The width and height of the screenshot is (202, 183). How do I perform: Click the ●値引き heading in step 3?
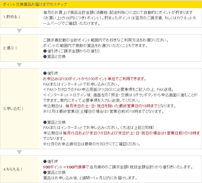[x=51, y=73]
